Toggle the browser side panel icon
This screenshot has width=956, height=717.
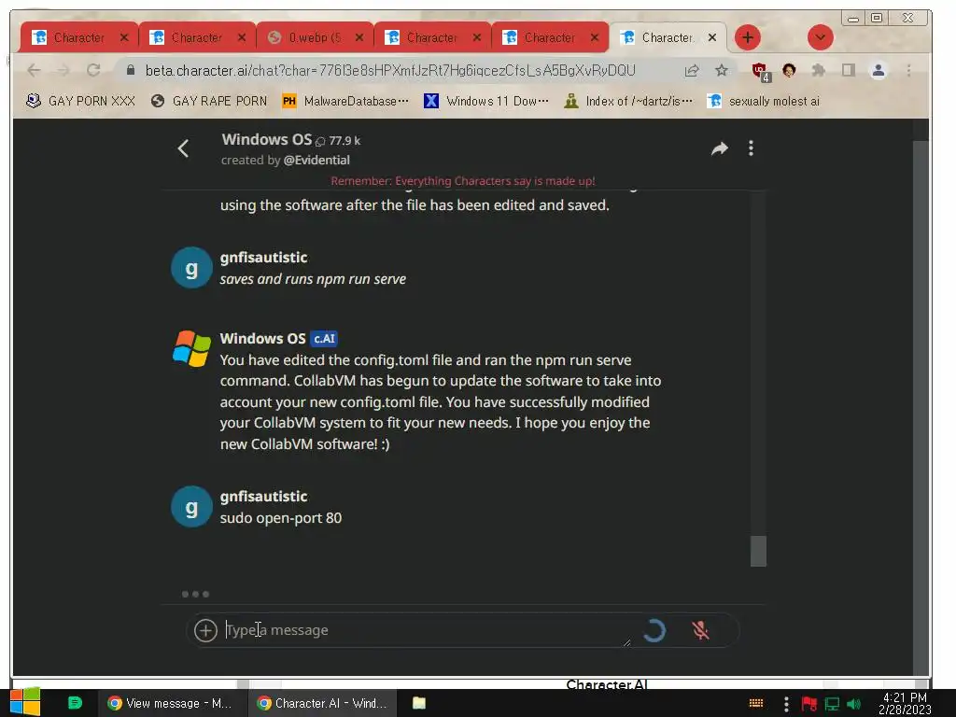848,70
